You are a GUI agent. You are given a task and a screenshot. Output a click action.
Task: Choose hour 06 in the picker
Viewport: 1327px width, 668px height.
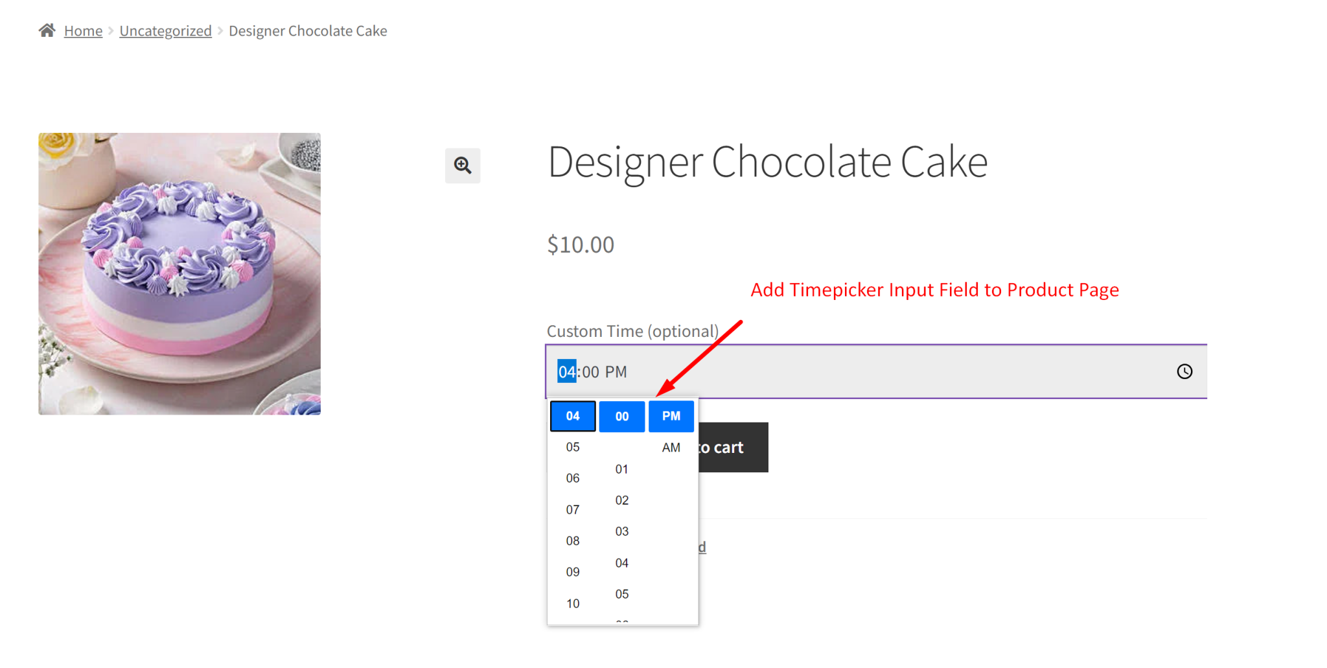tap(573, 478)
